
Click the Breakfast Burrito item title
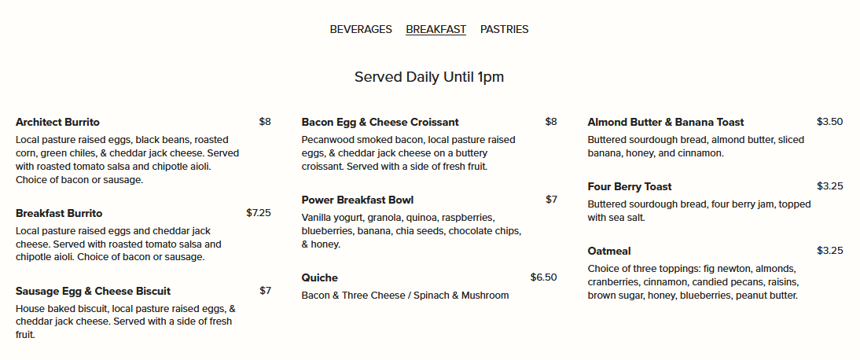click(59, 214)
